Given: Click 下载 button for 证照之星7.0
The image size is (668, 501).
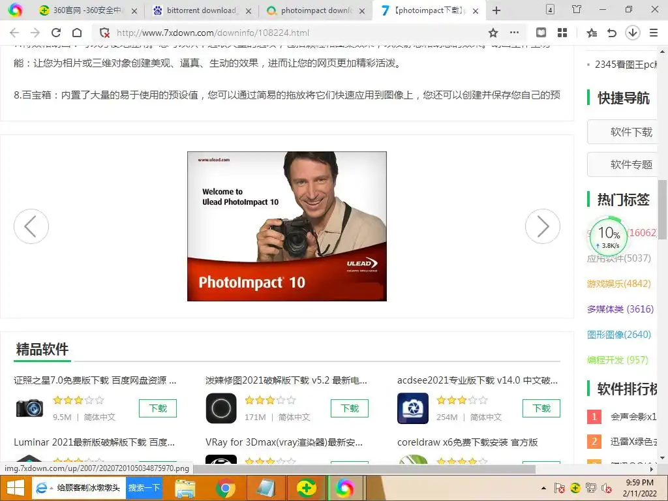Looking at the screenshot, I should [158, 408].
